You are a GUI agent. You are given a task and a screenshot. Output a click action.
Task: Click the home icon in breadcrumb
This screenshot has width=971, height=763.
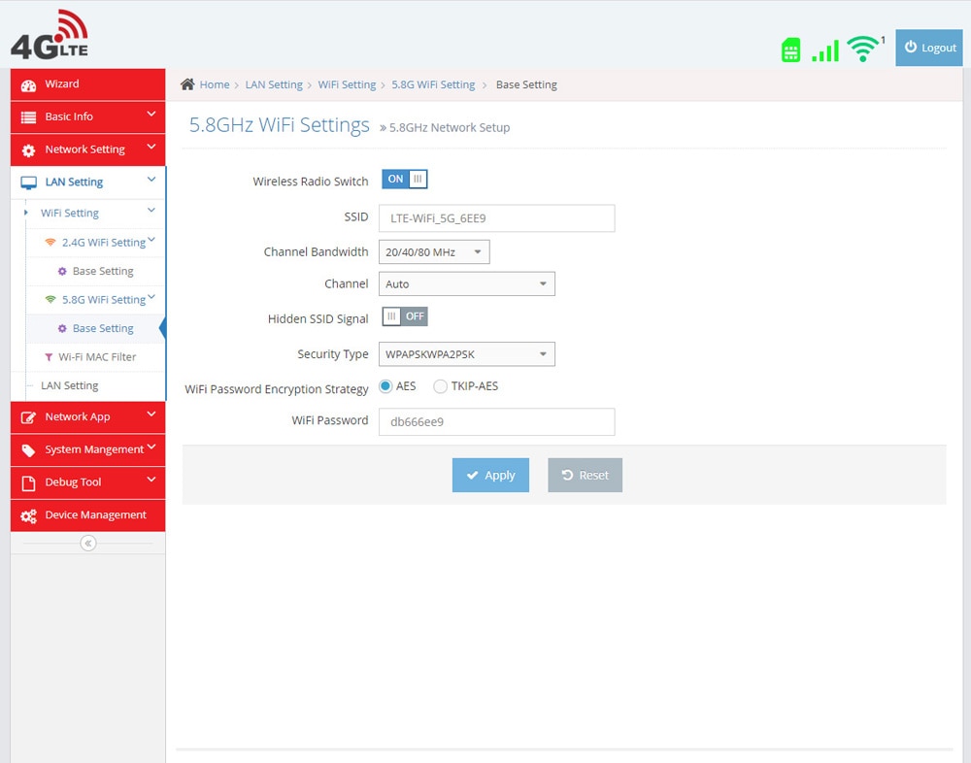(x=187, y=84)
